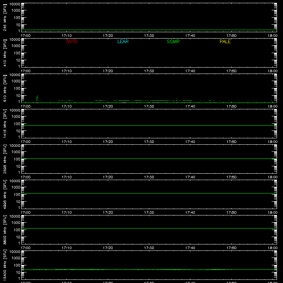Click the 17:10 time label of the 2695 MHz panel

pyautogui.click(x=67, y=177)
